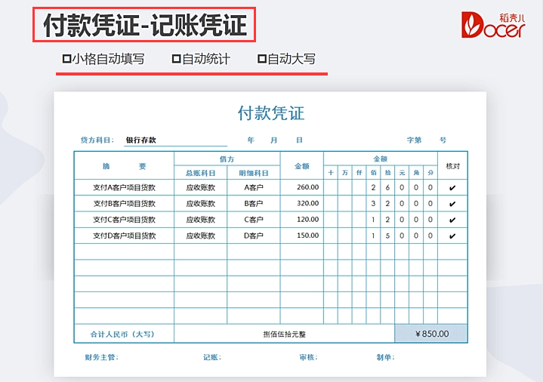Select the A客户 detail account cell
Screen dimensions: 543x382
pos(254,187)
